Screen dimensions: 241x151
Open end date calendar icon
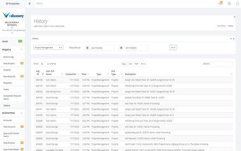(x=121, y=48)
